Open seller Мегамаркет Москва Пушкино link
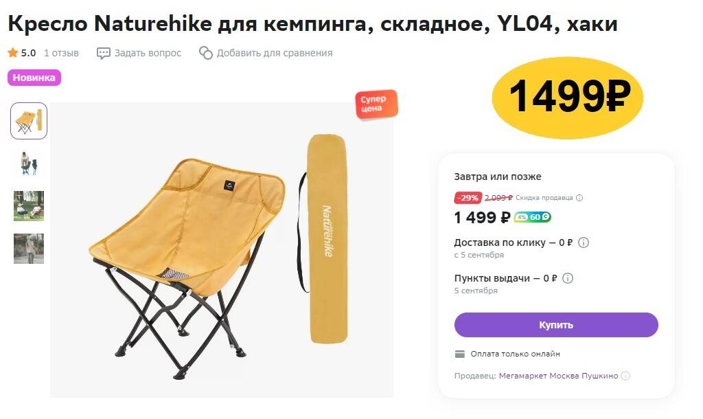703x419 pixels. pyautogui.click(x=558, y=376)
